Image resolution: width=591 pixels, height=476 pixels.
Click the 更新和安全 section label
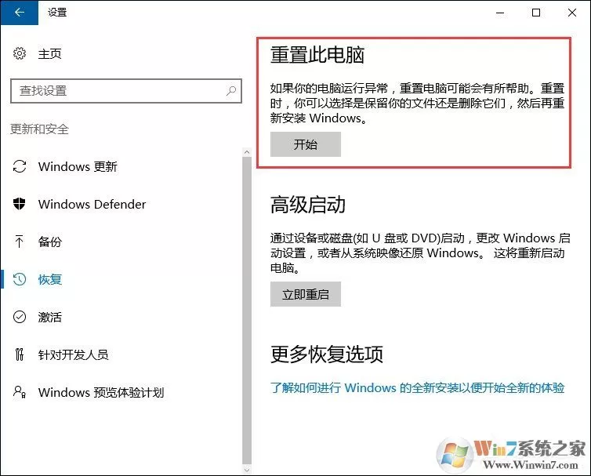(x=39, y=129)
